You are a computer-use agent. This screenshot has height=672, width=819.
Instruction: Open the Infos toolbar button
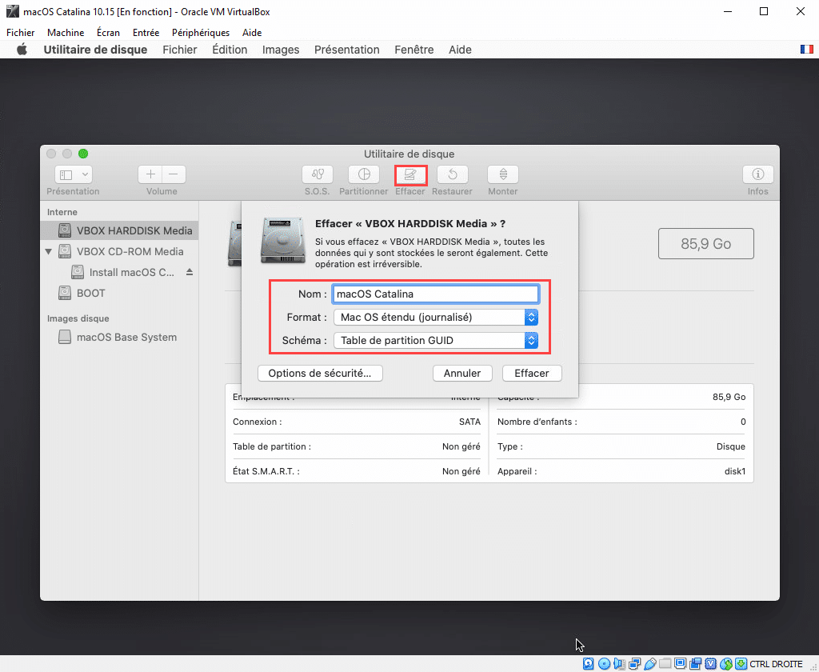click(x=757, y=174)
